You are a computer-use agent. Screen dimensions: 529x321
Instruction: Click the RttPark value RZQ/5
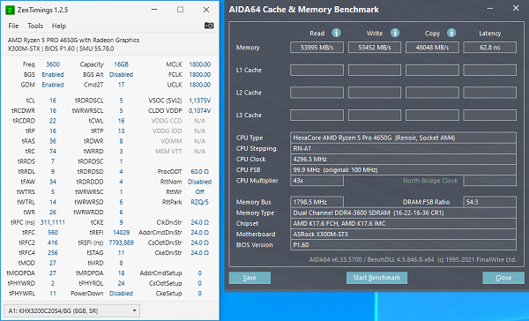(x=200, y=202)
